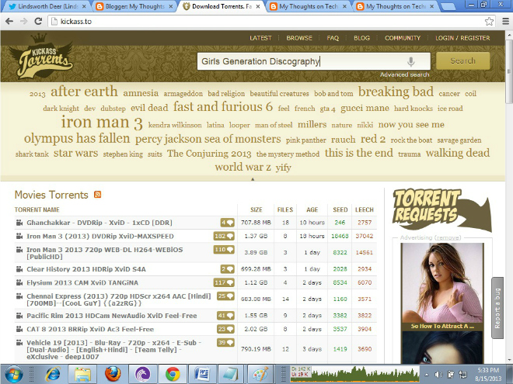Sort torrents by SEED column
Image resolution: width=513 pixels, height=384 pixels.
point(340,209)
